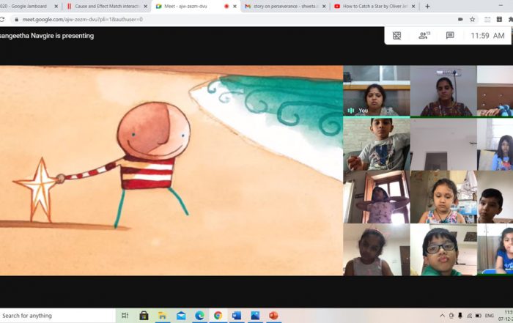The image size is (513, 323).
Task: Turn off the Meet grid view icon
Action: pos(397,36)
